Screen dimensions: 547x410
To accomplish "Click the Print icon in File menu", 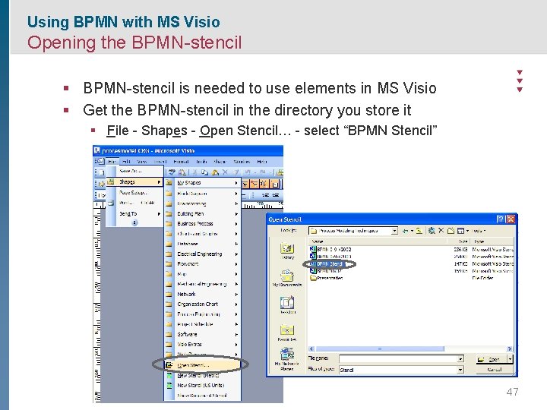I will coord(111,203).
